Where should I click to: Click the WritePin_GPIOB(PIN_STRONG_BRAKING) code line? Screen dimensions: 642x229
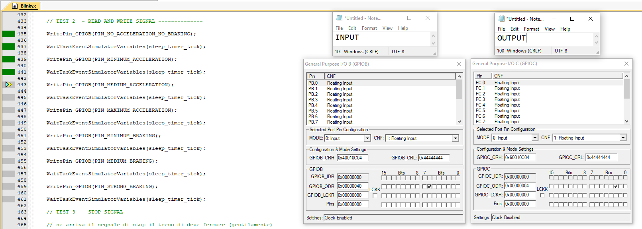pos(102,186)
